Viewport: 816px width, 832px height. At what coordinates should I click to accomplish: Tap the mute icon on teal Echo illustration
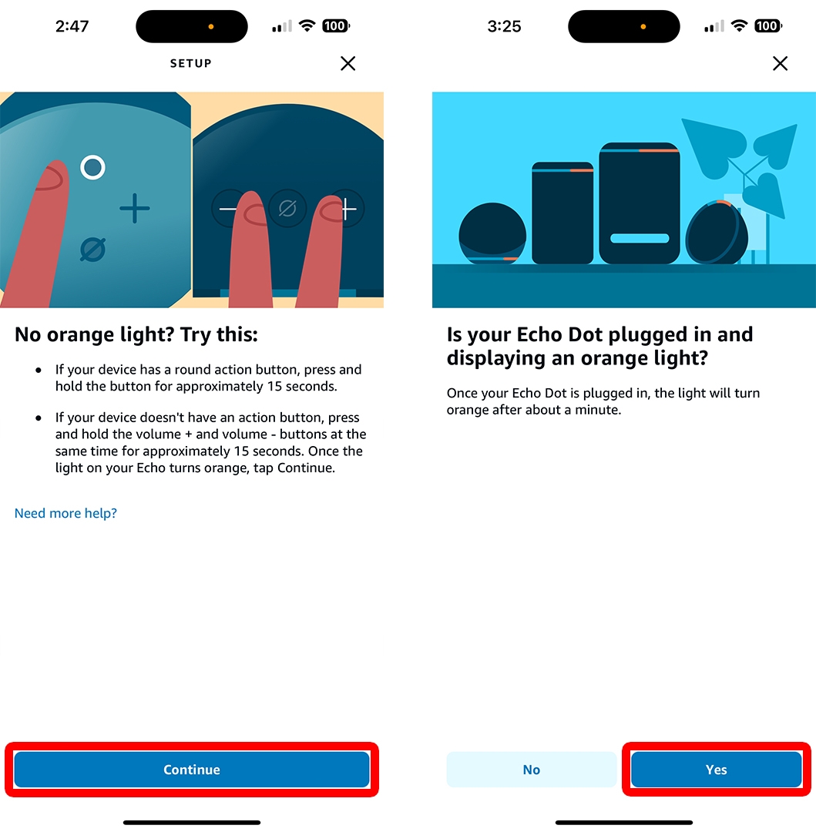point(92,250)
